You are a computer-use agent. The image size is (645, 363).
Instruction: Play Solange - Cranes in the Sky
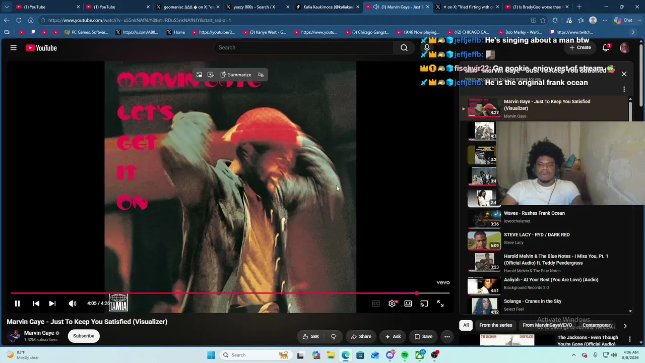click(x=533, y=301)
